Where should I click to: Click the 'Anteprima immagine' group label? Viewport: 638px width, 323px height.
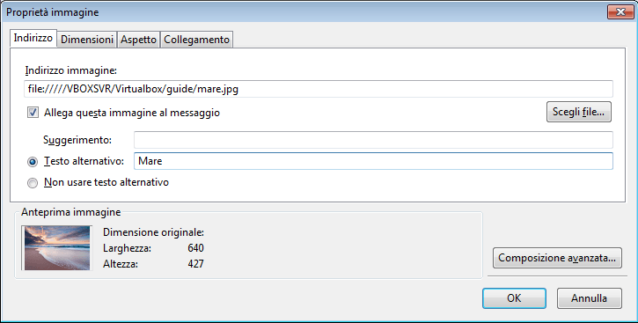[x=70, y=212]
